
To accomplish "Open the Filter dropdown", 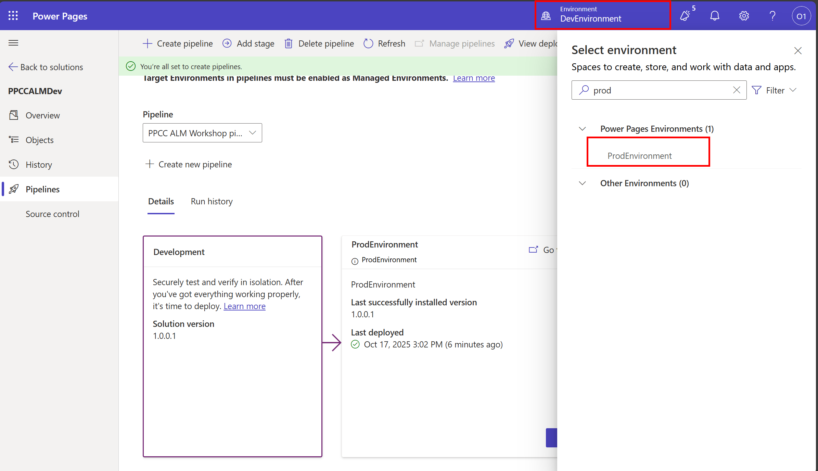I will tap(774, 90).
